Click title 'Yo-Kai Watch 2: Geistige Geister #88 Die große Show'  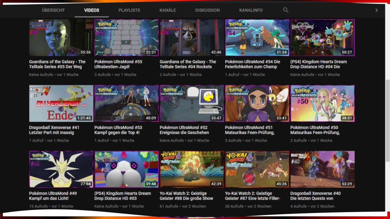187,196
